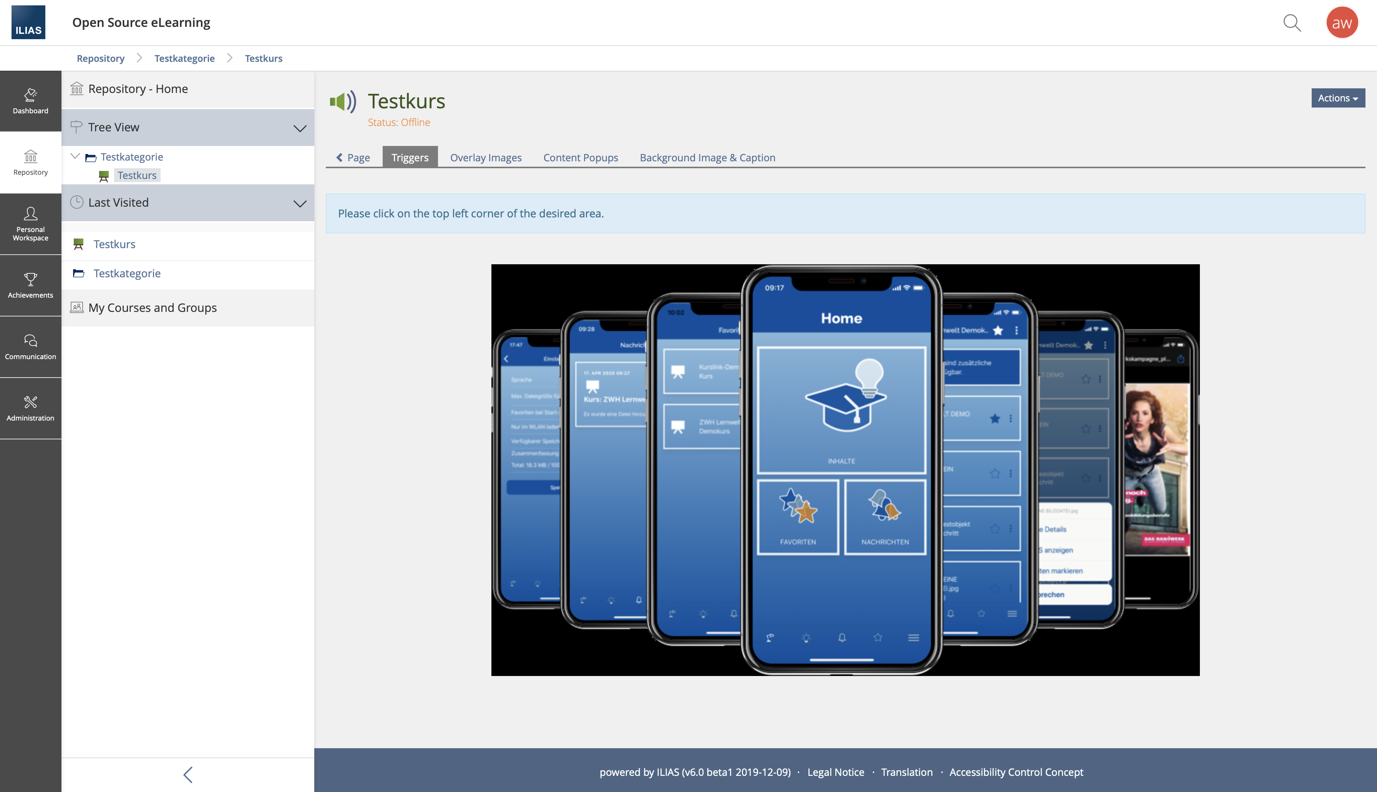Collapse the Testkategorie tree node
Viewport: 1377px width, 792px height.
click(x=75, y=156)
